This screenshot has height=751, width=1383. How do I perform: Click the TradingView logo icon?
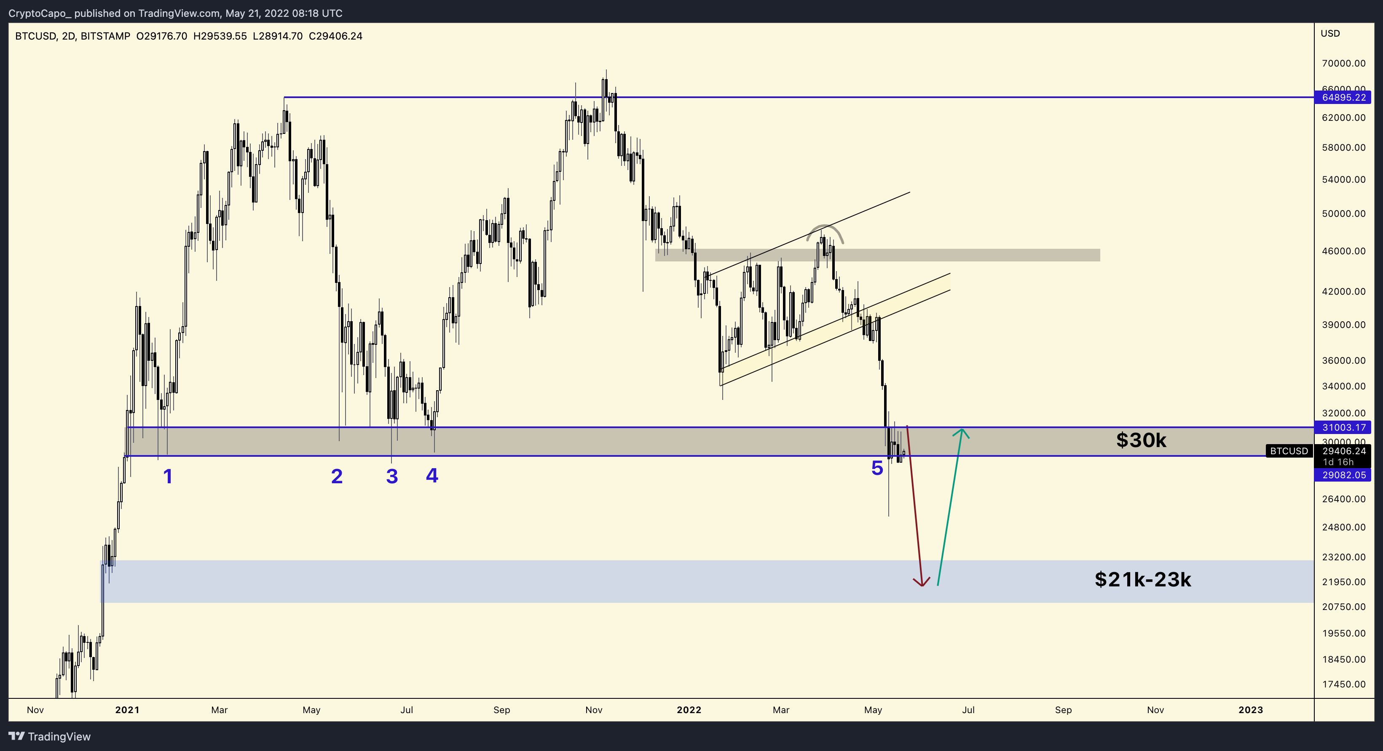point(16,736)
